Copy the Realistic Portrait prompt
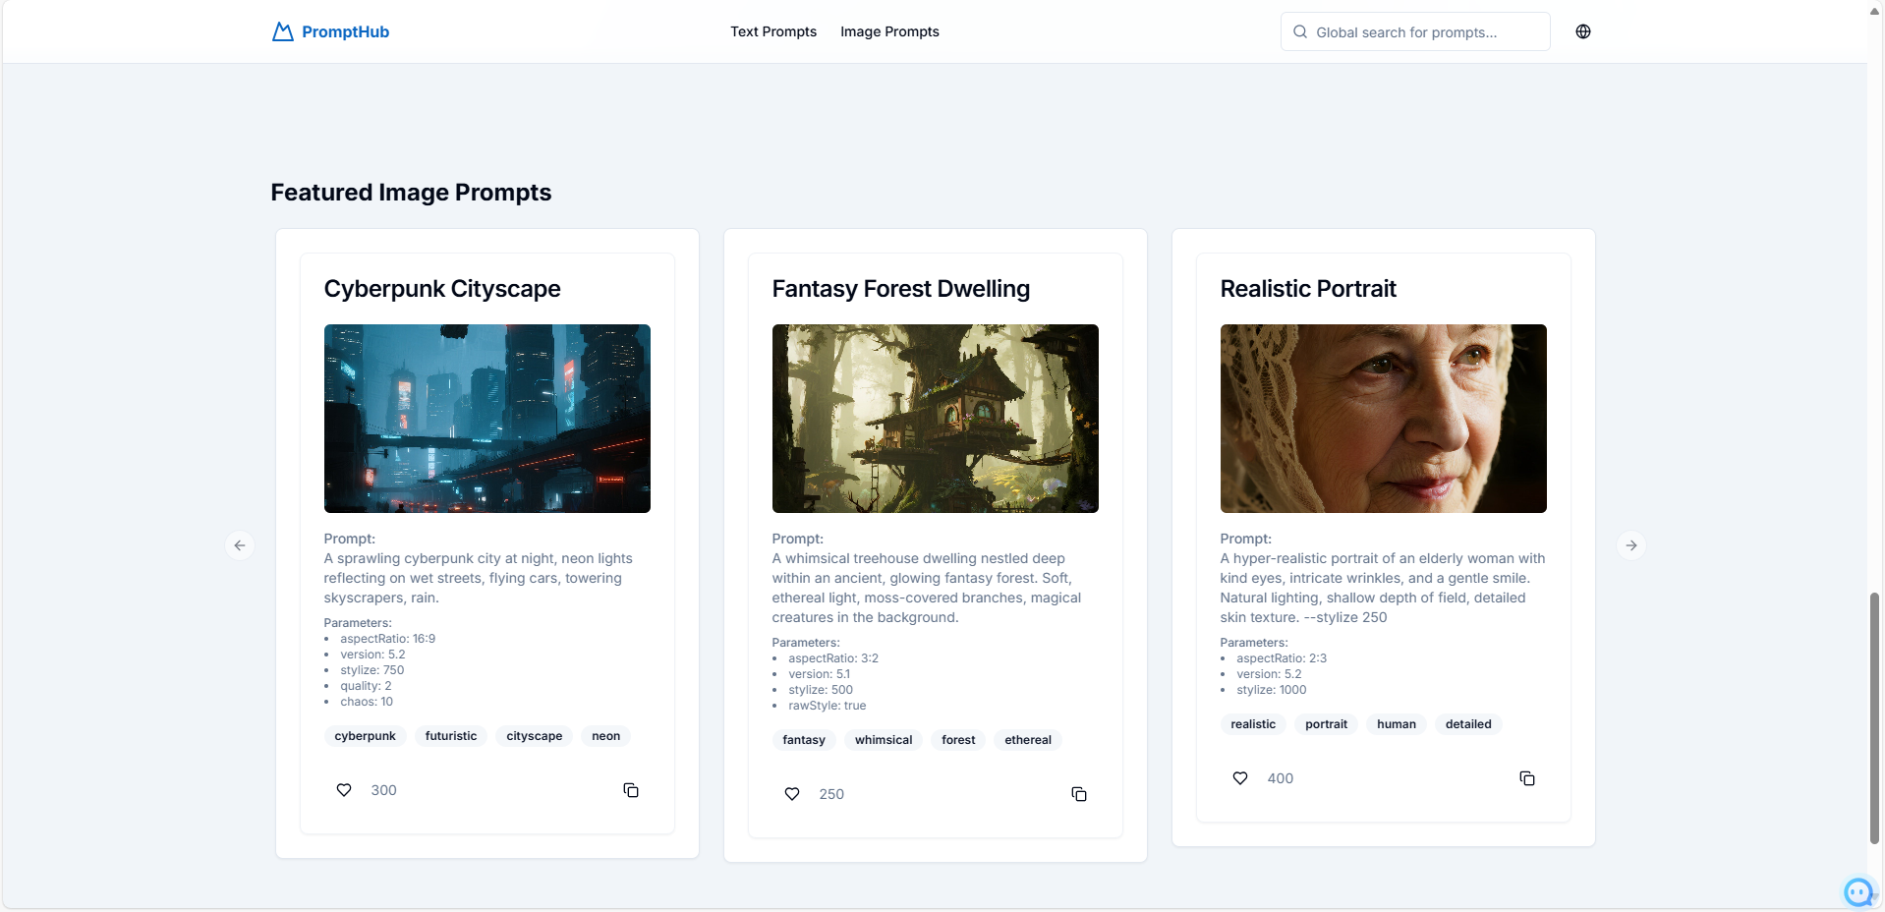Viewport: 1885px width, 912px height. (x=1527, y=778)
